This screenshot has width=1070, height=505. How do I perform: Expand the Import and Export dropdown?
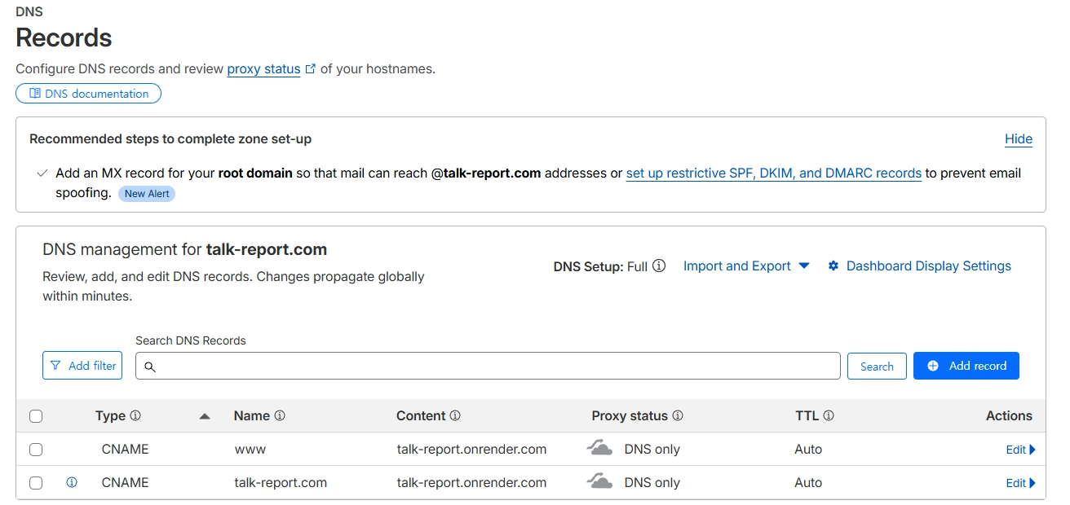tap(746, 266)
